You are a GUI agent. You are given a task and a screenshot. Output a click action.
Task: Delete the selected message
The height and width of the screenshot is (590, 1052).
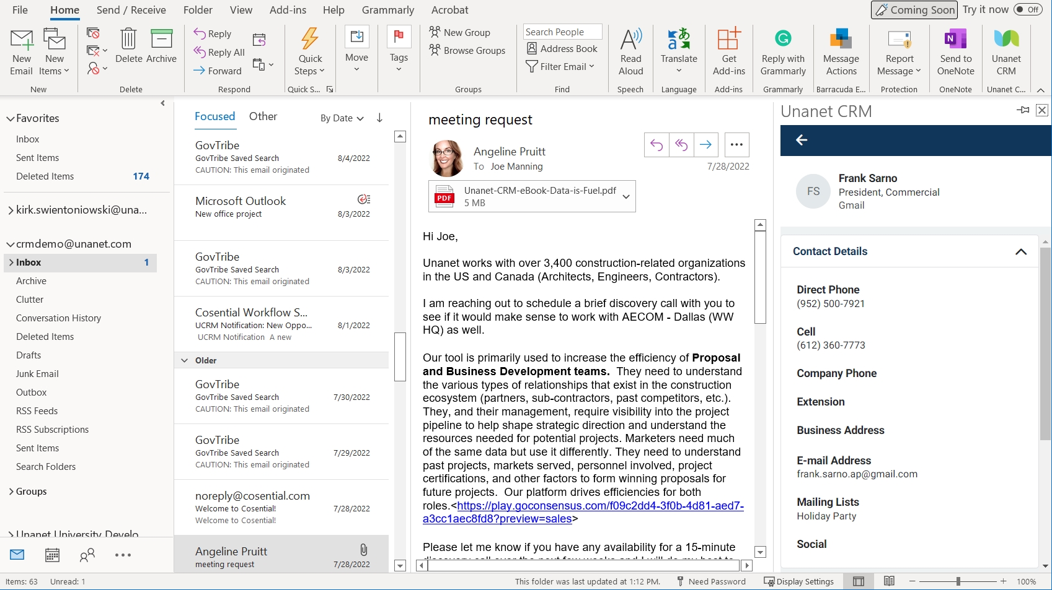(x=128, y=46)
